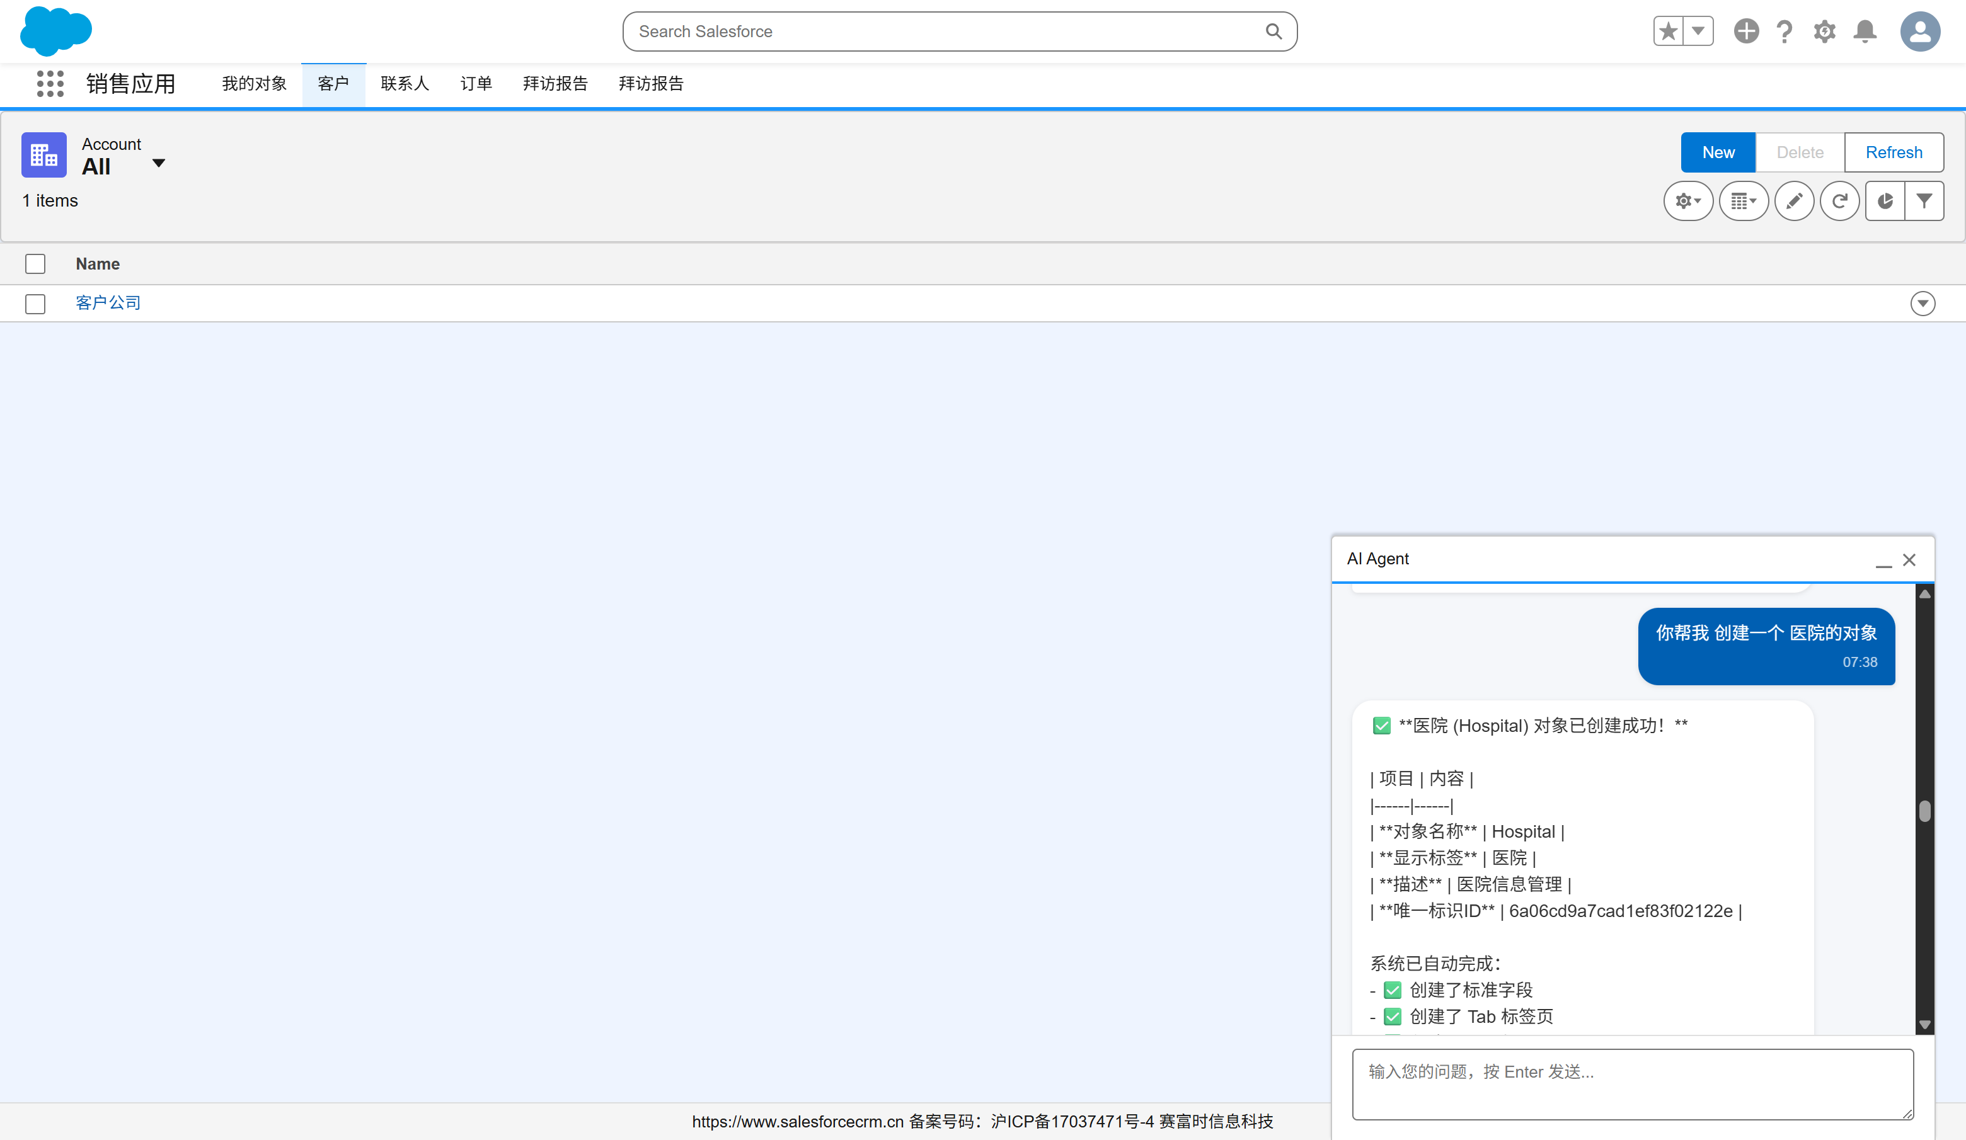
Task: Open the 订单 tab
Action: click(476, 83)
